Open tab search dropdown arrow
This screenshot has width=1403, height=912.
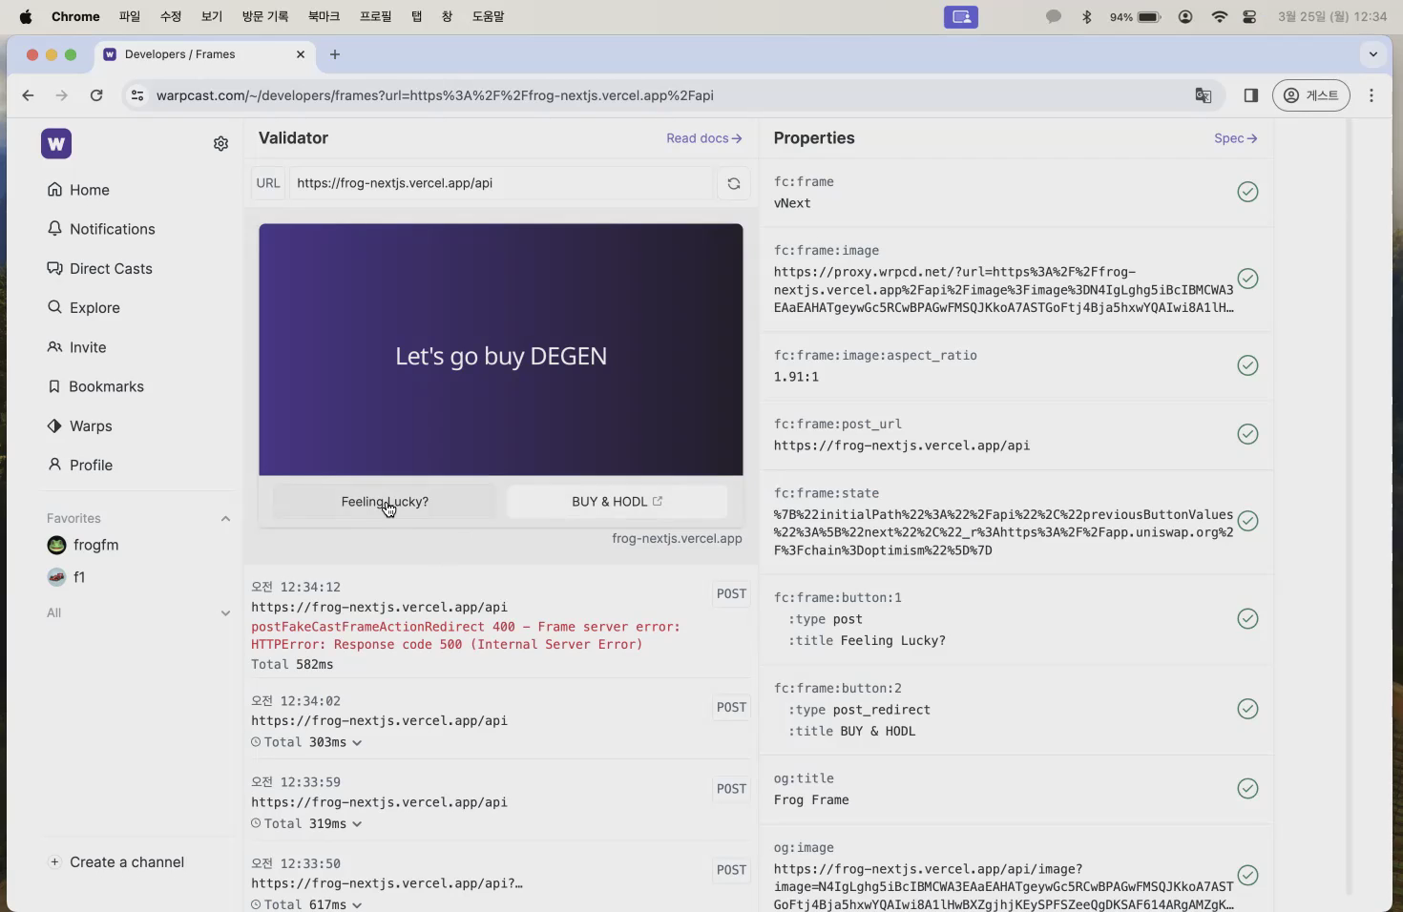[x=1373, y=54]
